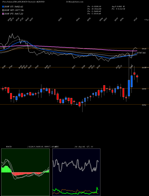Click the Pre C: 3513.40 value
Viewport: 149px width, 196px height.
pyautogui.click(x=94, y=14)
